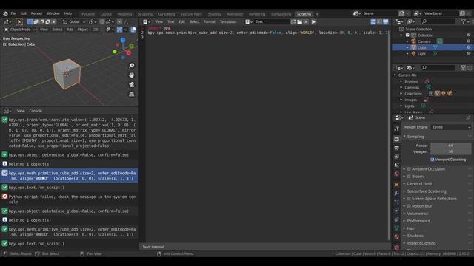Switch perspective/orthographic grid icon in viewport
Screen dimensions: 474x266
[x=132, y=95]
